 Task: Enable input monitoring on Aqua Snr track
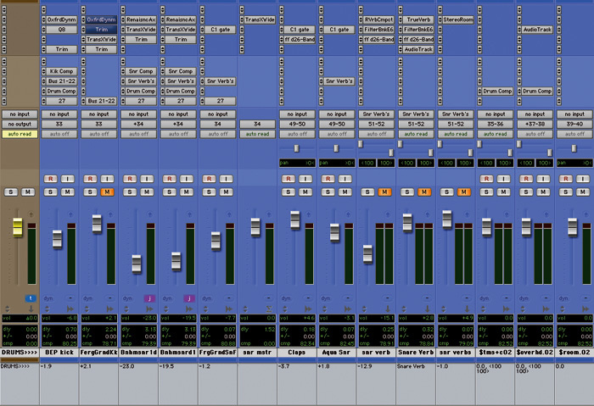point(345,178)
